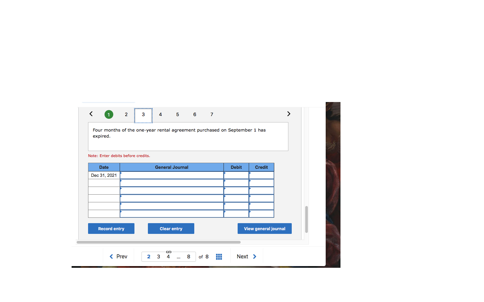Click the Record entry button
Image resolution: width=484 pixels, height=302 pixels.
point(111,229)
